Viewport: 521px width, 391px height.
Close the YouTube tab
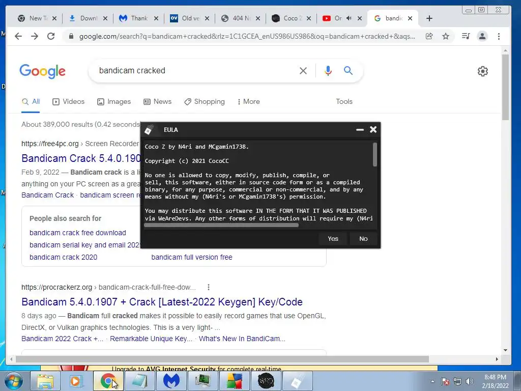pos(360,18)
